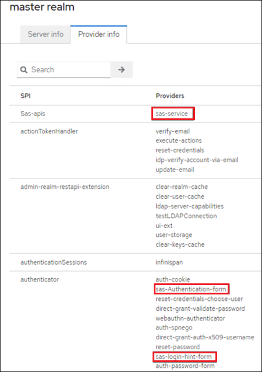The height and width of the screenshot is (372, 262).
Task: Click admin-realm-restapi-extension SPI name
Action: (65, 187)
